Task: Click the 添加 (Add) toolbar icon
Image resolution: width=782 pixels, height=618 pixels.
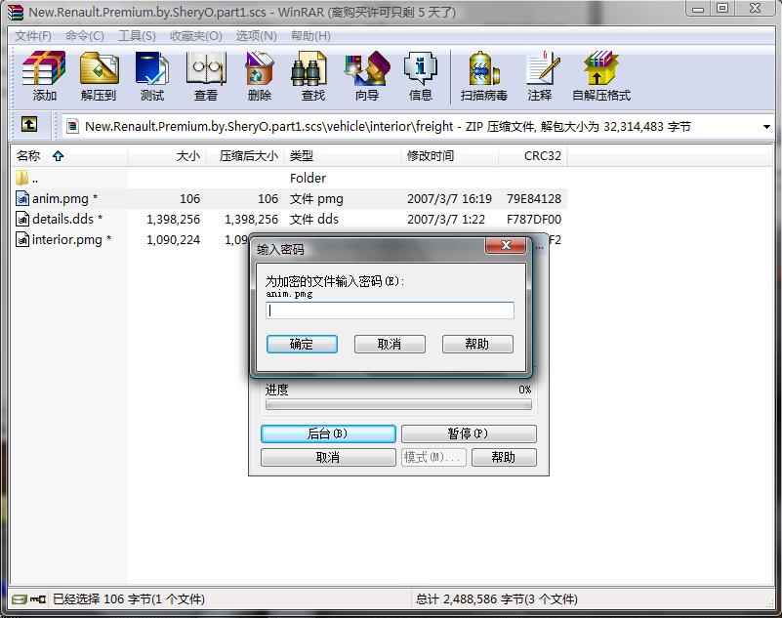Action: (44, 67)
